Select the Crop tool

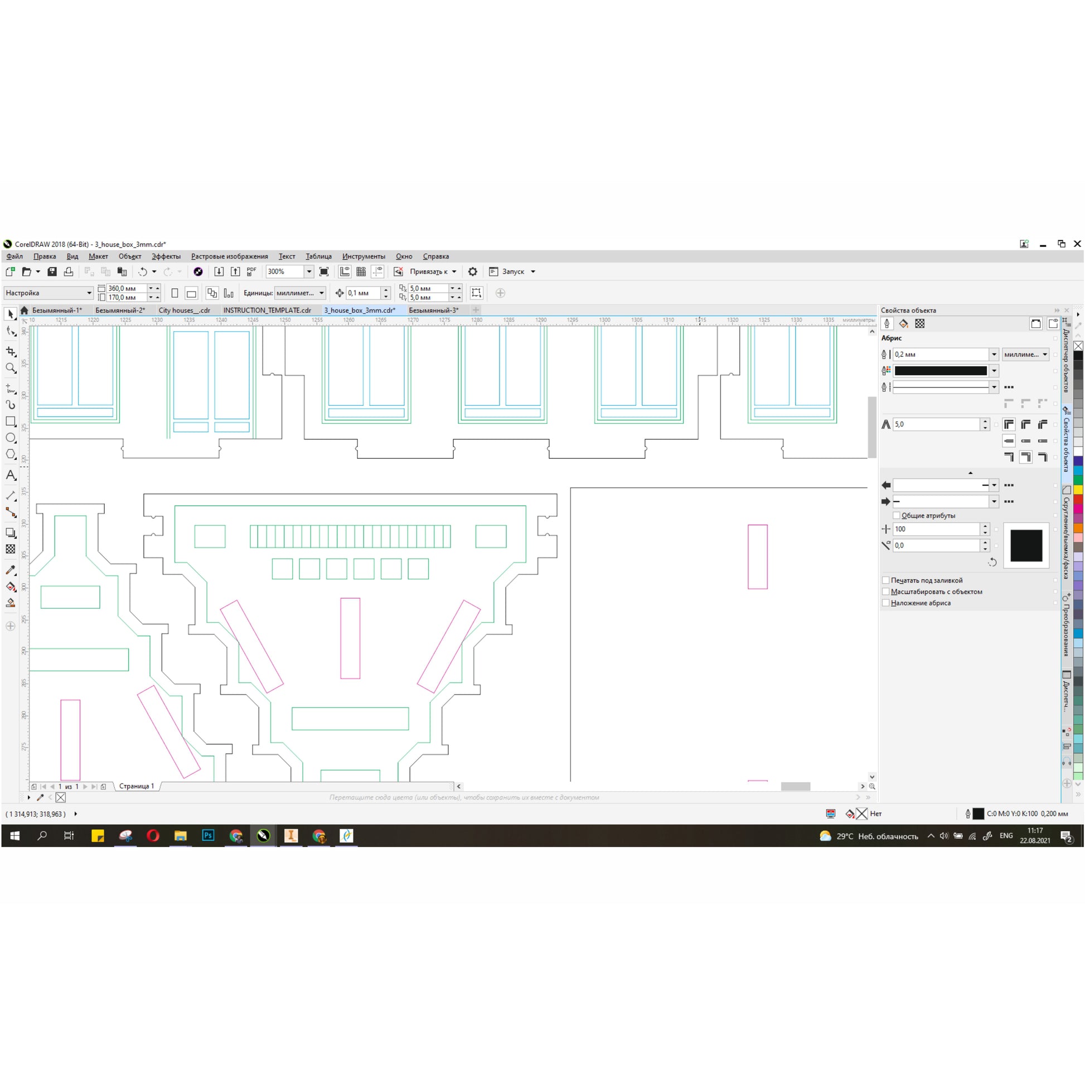click(x=11, y=352)
